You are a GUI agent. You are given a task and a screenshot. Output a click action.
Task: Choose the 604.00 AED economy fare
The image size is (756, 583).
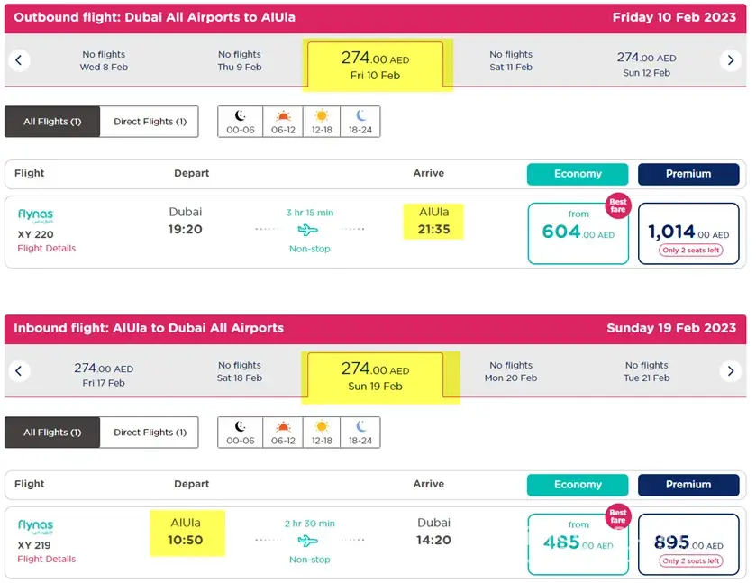(578, 232)
